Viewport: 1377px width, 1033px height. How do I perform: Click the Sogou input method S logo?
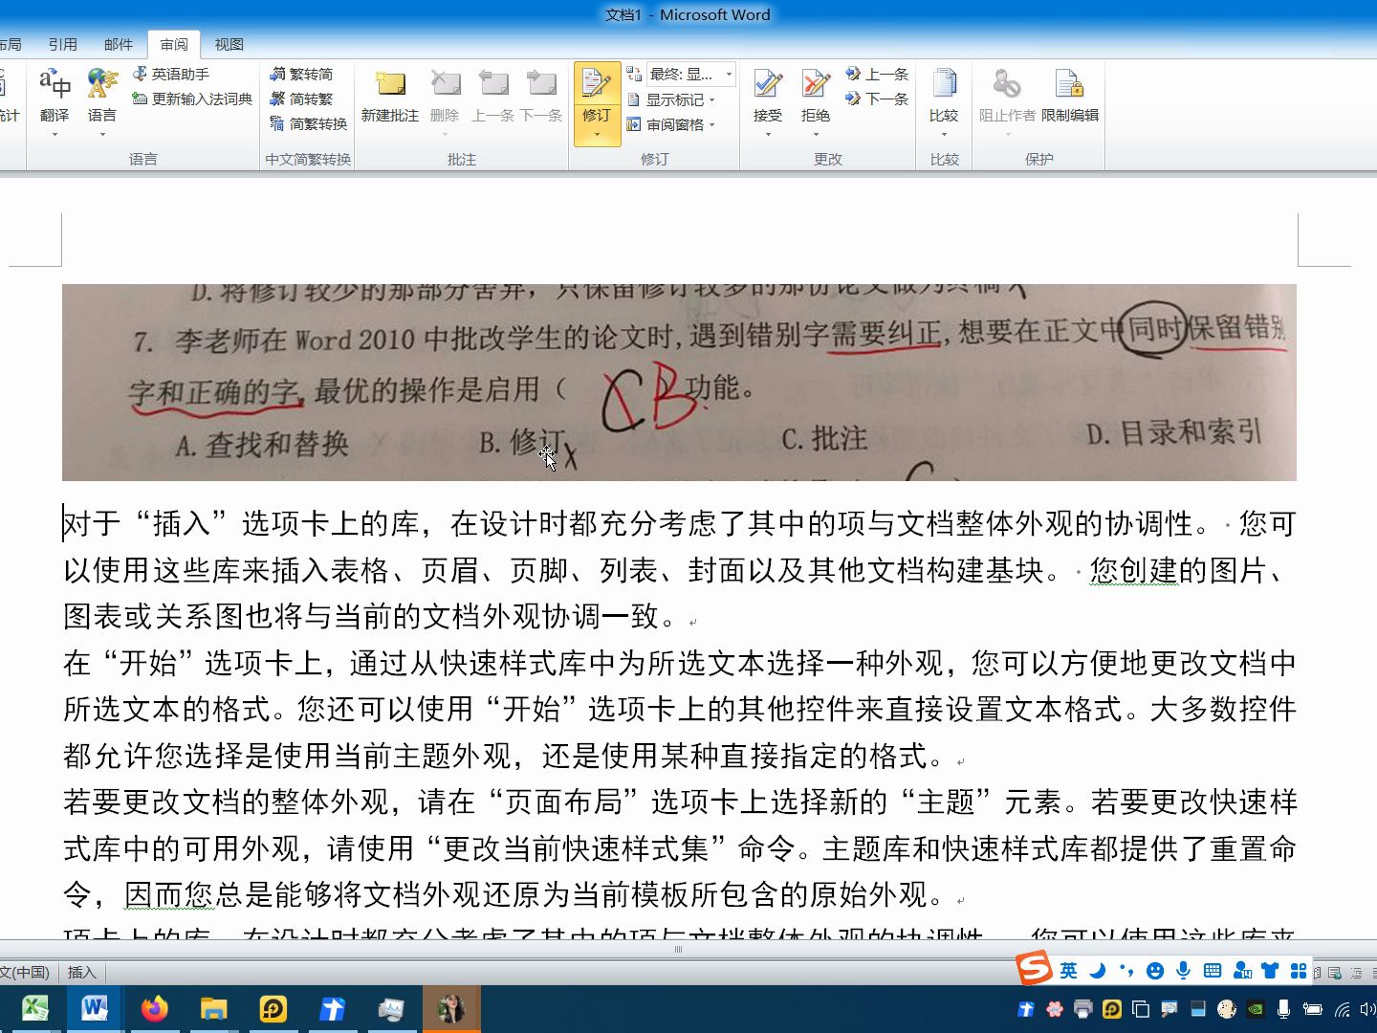click(x=1034, y=969)
